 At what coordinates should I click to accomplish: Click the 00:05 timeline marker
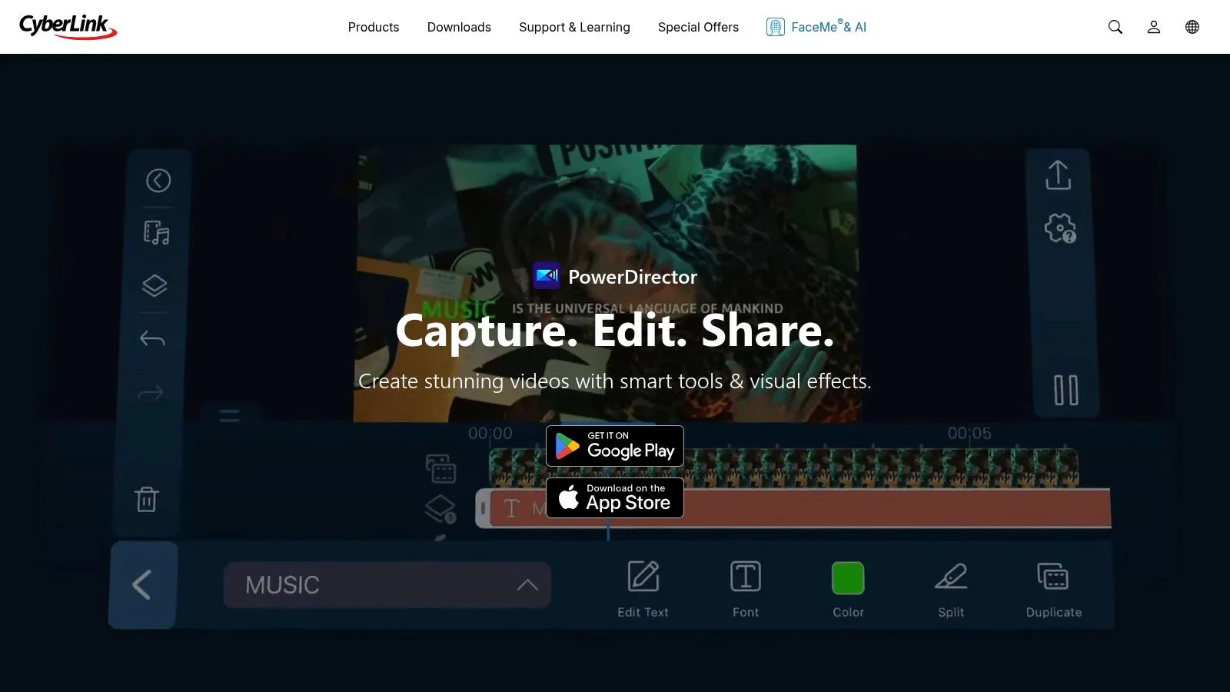point(969,434)
